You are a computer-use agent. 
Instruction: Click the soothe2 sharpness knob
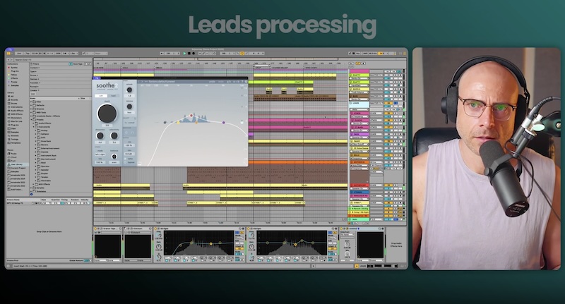click(x=100, y=134)
